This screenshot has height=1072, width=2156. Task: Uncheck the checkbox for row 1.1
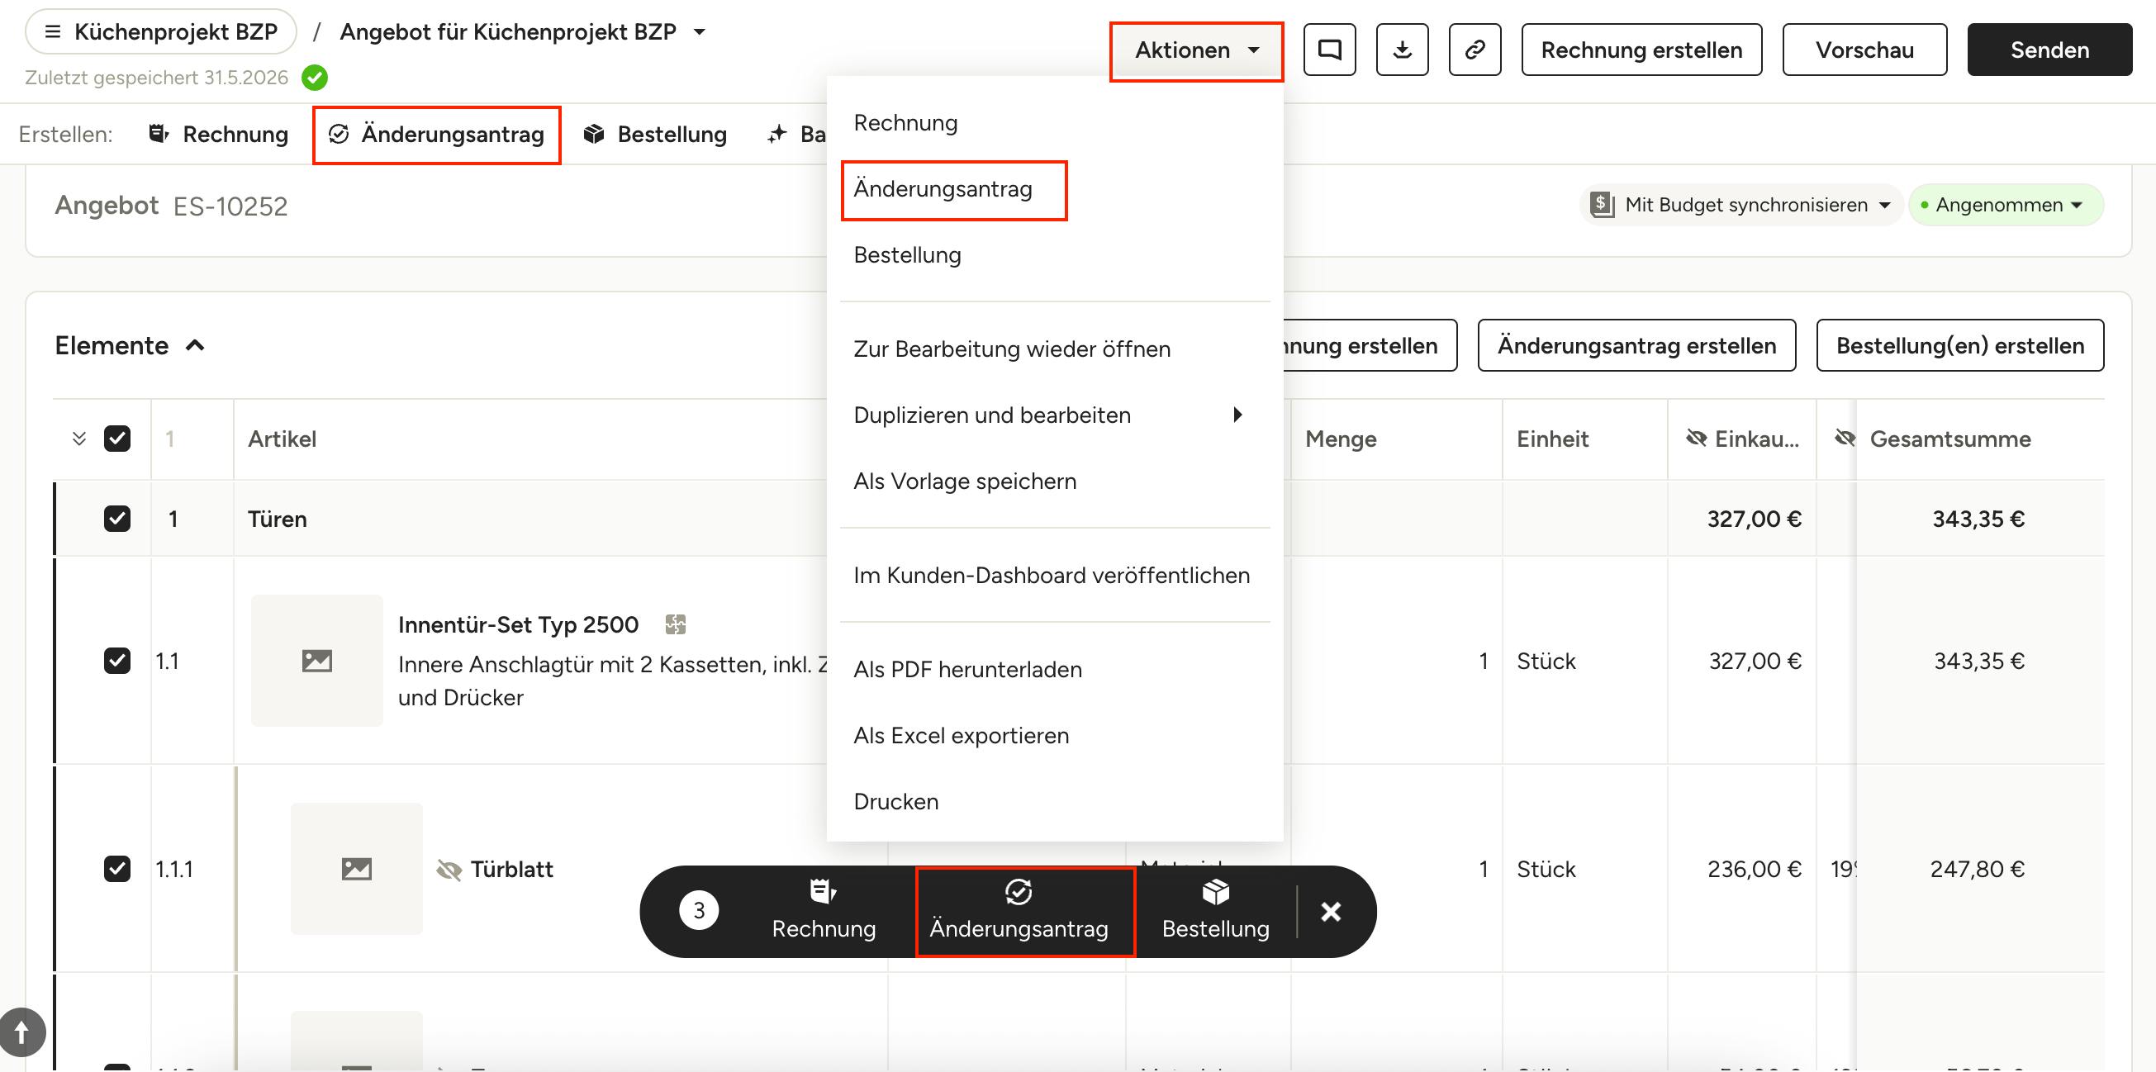coord(117,661)
